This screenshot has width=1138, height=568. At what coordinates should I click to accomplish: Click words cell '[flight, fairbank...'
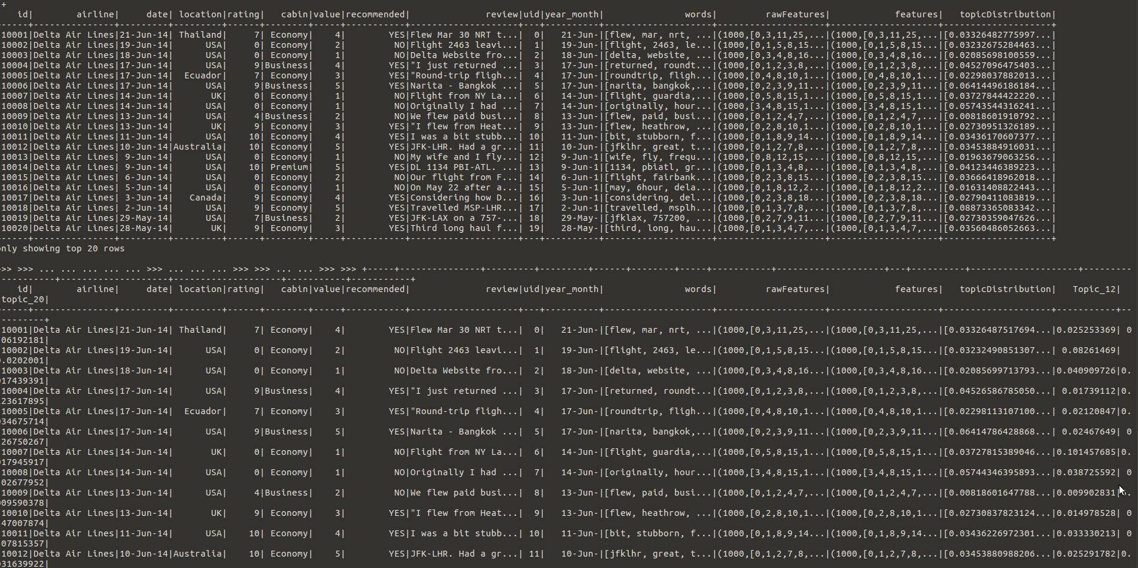click(x=658, y=177)
